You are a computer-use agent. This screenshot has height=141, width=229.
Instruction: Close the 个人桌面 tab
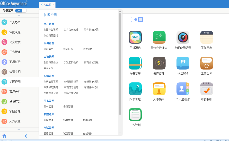pyautogui.click(x=53, y=5)
